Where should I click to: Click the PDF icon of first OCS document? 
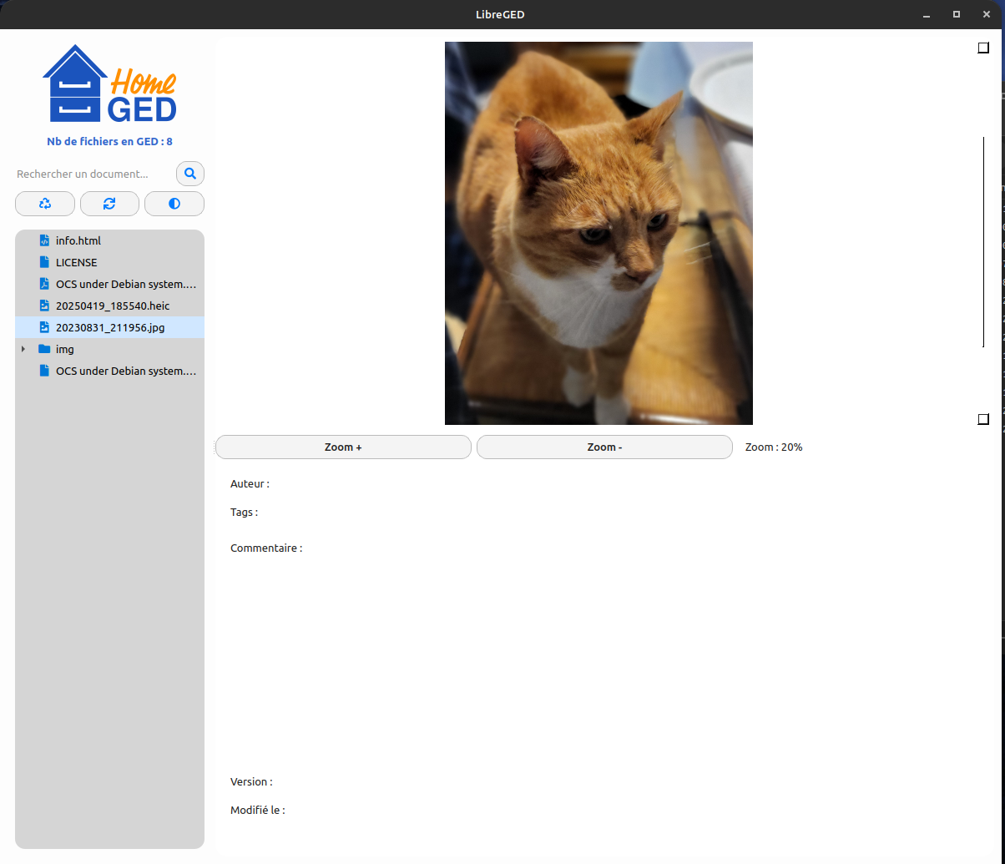pyautogui.click(x=44, y=284)
